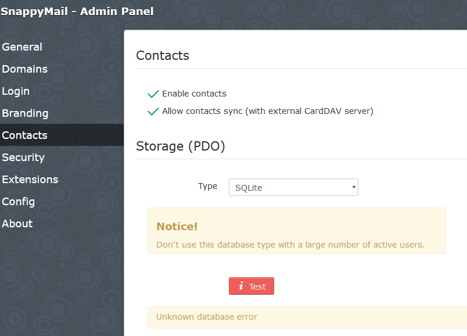Open the Login configuration section

[16, 91]
